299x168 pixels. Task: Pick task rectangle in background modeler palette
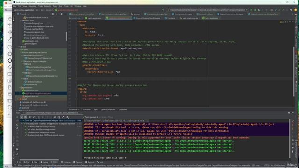[x=10, y=74]
